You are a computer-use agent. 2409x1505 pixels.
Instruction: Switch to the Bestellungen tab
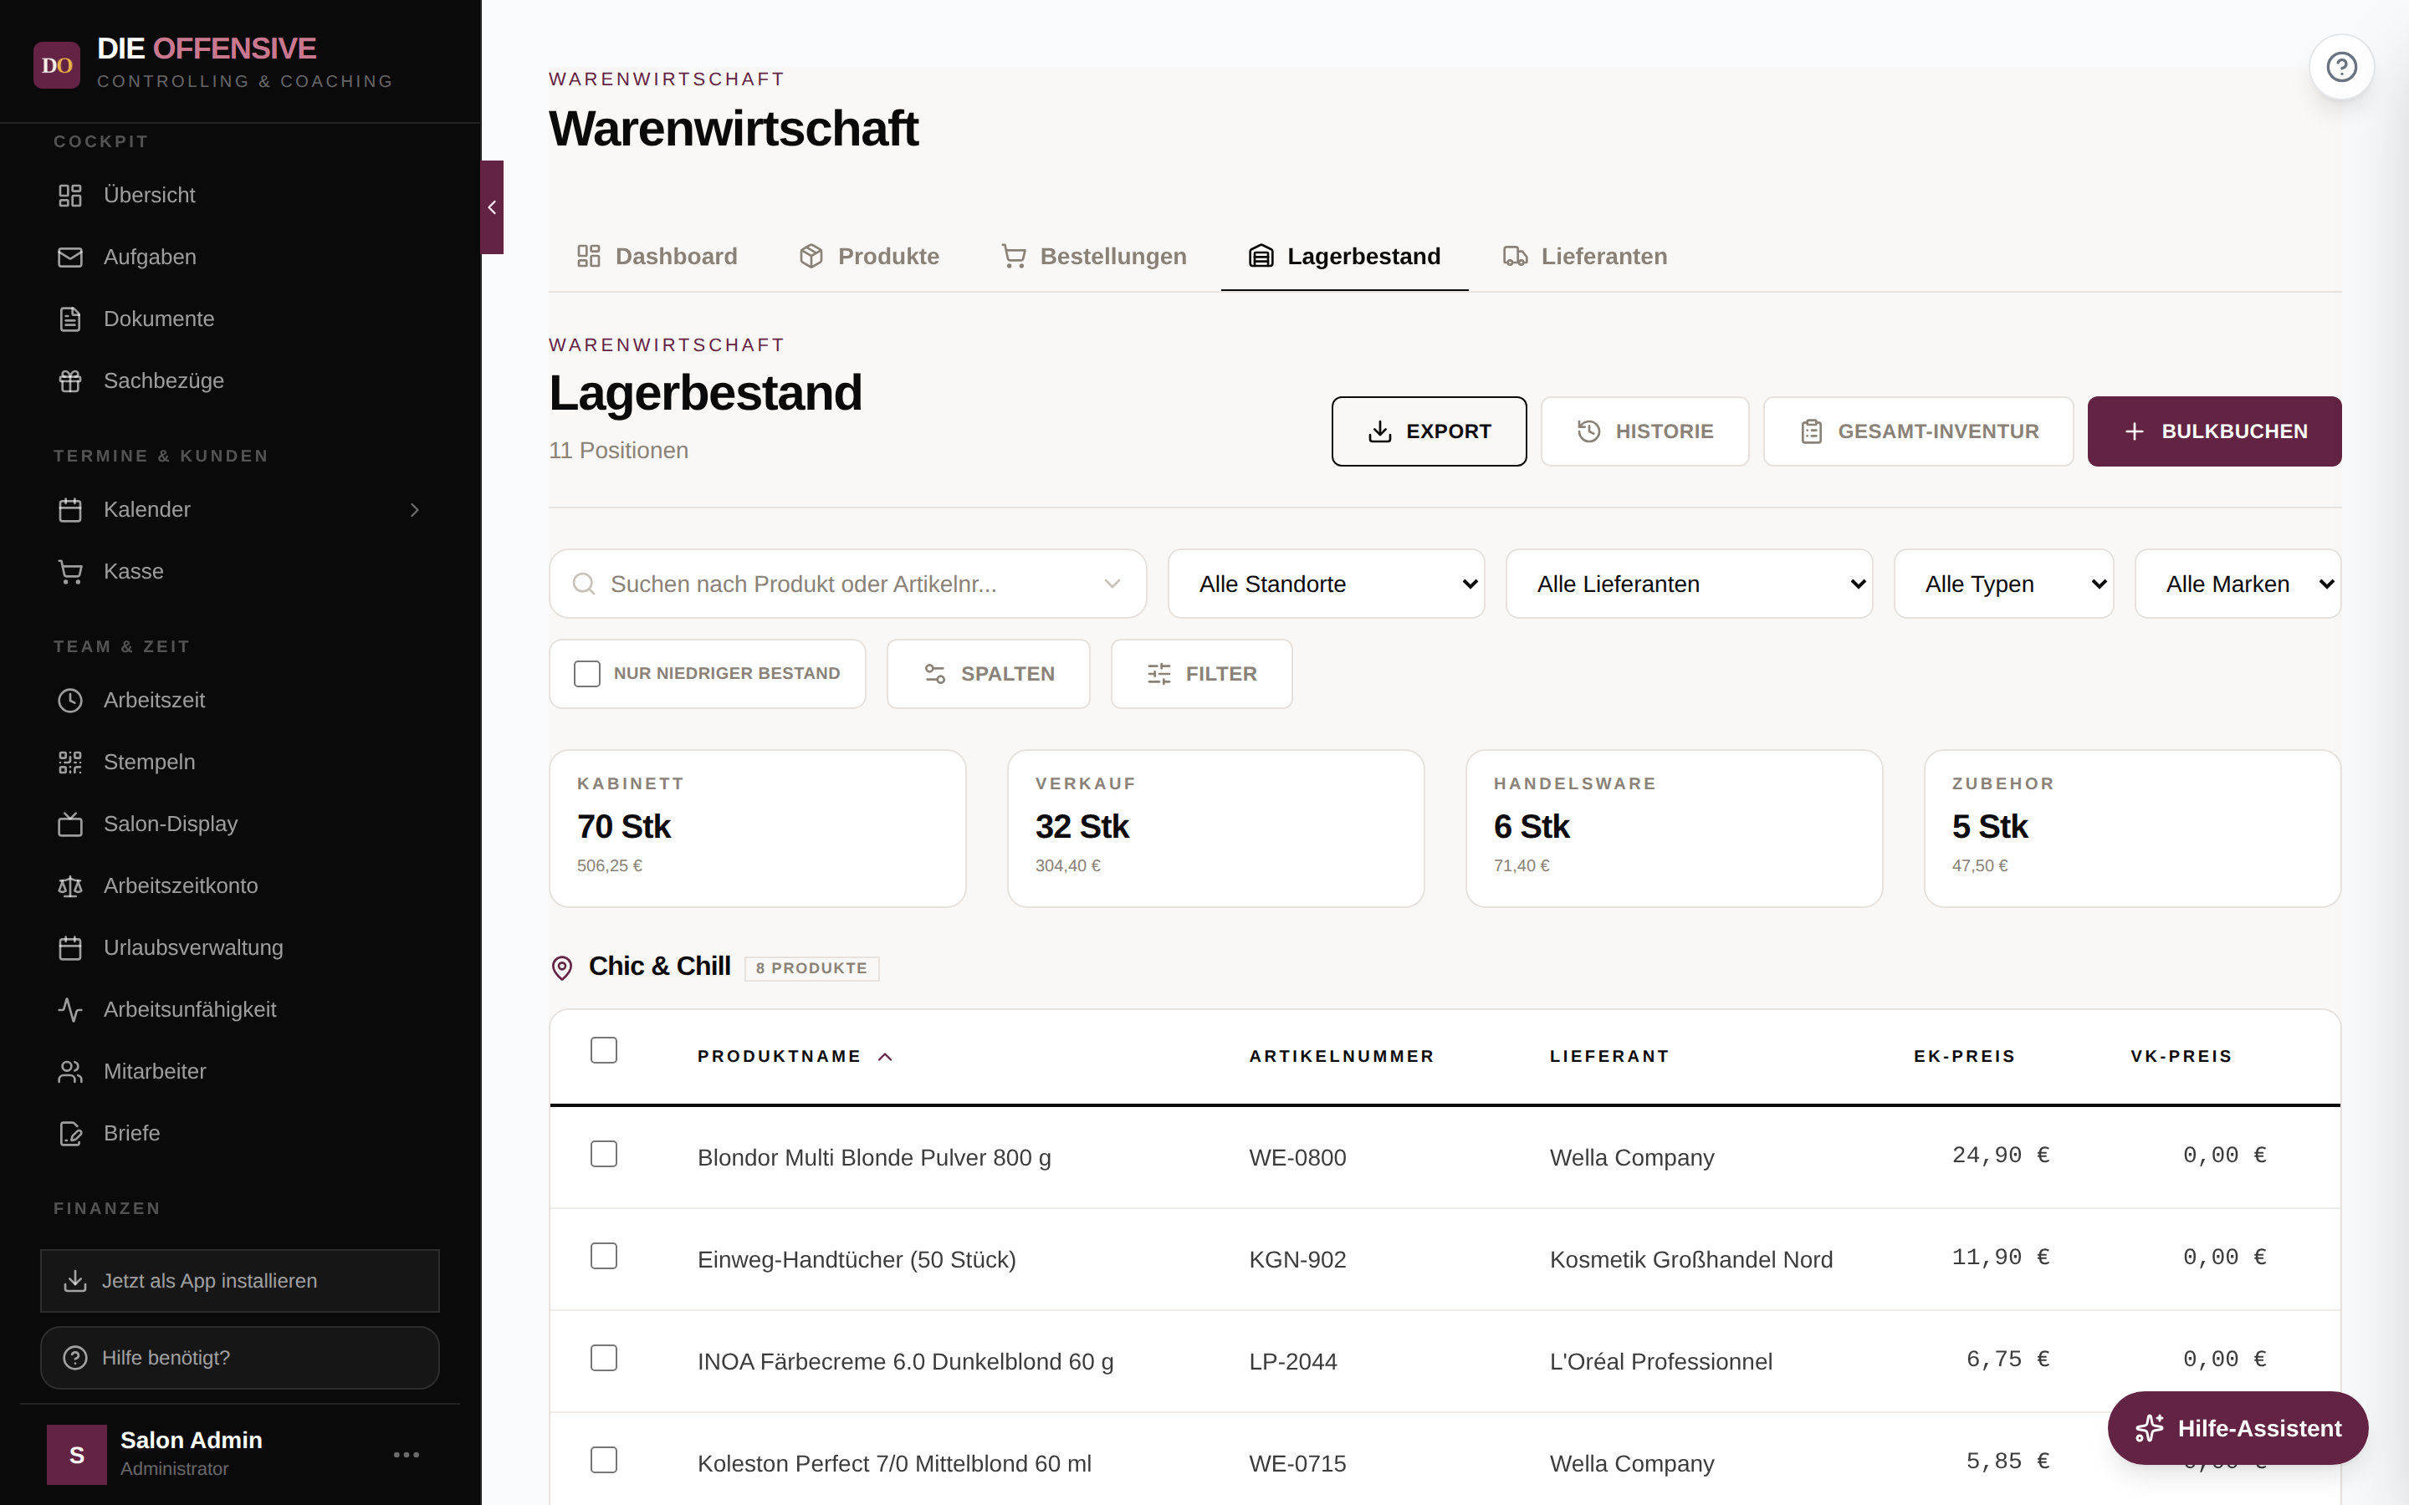(1093, 256)
